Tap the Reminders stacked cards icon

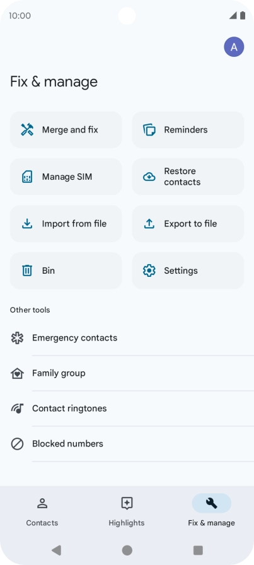click(x=149, y=130)
